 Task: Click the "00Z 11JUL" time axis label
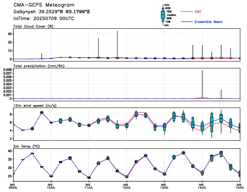pyautogui.click(x=89, y=186)
